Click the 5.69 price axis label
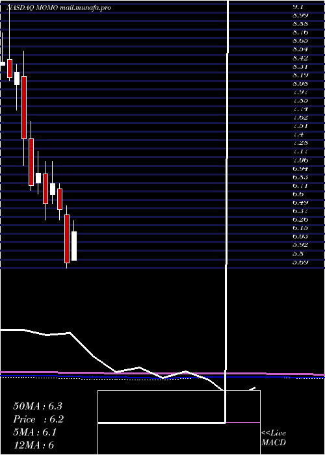The image size is (325, 455). (x=300, y=262)
